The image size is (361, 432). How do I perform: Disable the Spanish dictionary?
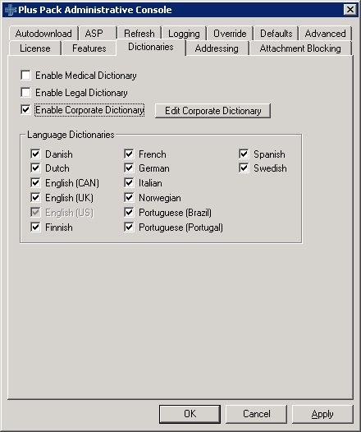[x=244, y=154]
